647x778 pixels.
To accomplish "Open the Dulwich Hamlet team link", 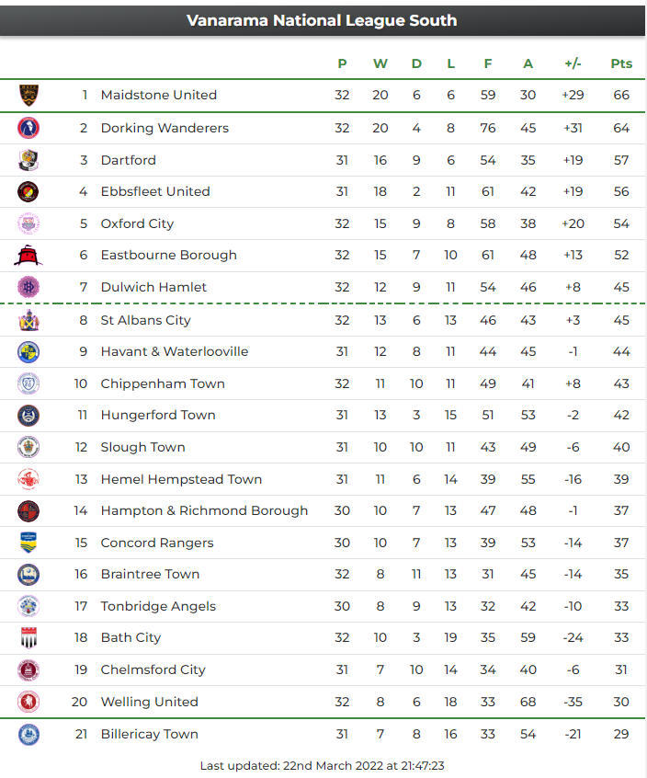I will (x=153, y=287).
